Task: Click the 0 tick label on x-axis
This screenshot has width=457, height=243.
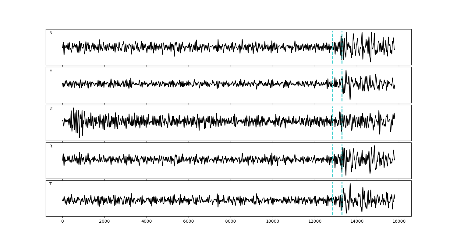Action: pos(62,222)
